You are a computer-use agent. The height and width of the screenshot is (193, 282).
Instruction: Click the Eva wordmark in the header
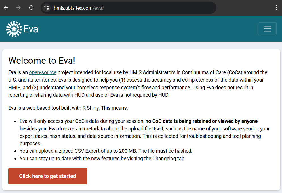[31, 29]
